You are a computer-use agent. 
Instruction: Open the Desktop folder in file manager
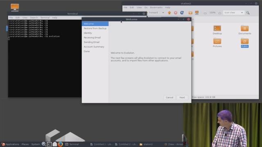[217, 30]
